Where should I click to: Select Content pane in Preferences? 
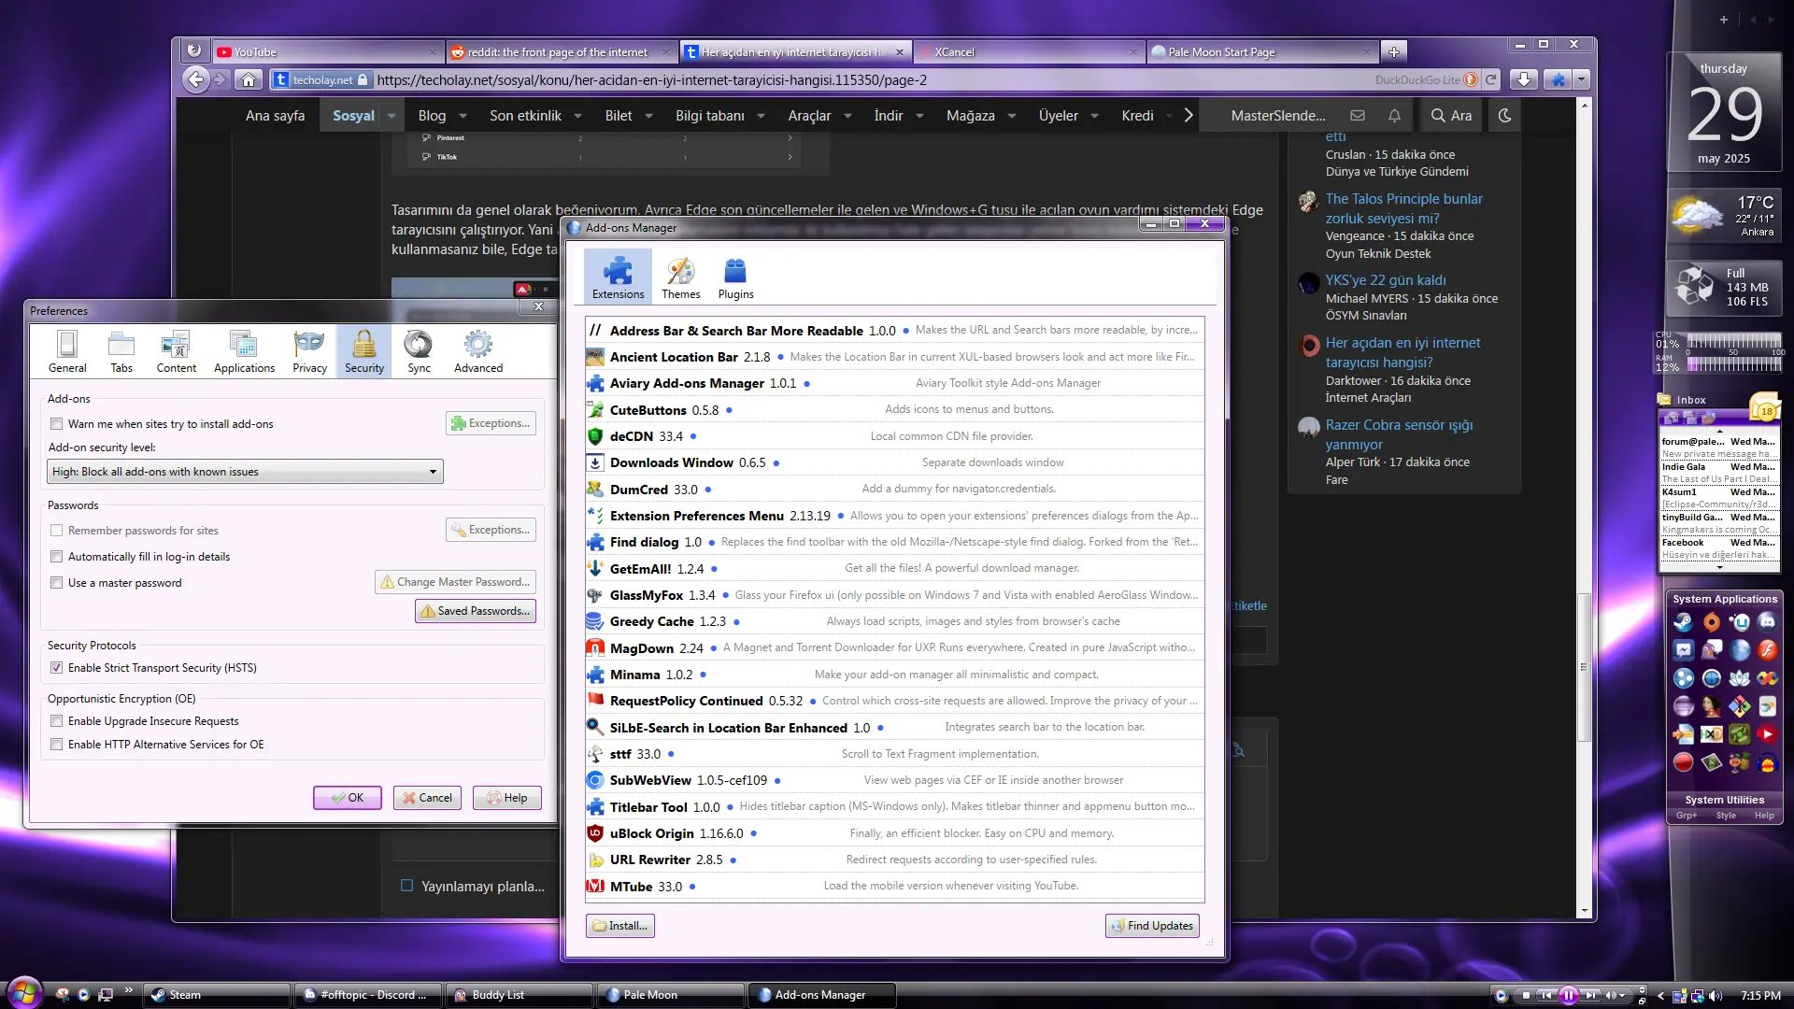(176, 351)
